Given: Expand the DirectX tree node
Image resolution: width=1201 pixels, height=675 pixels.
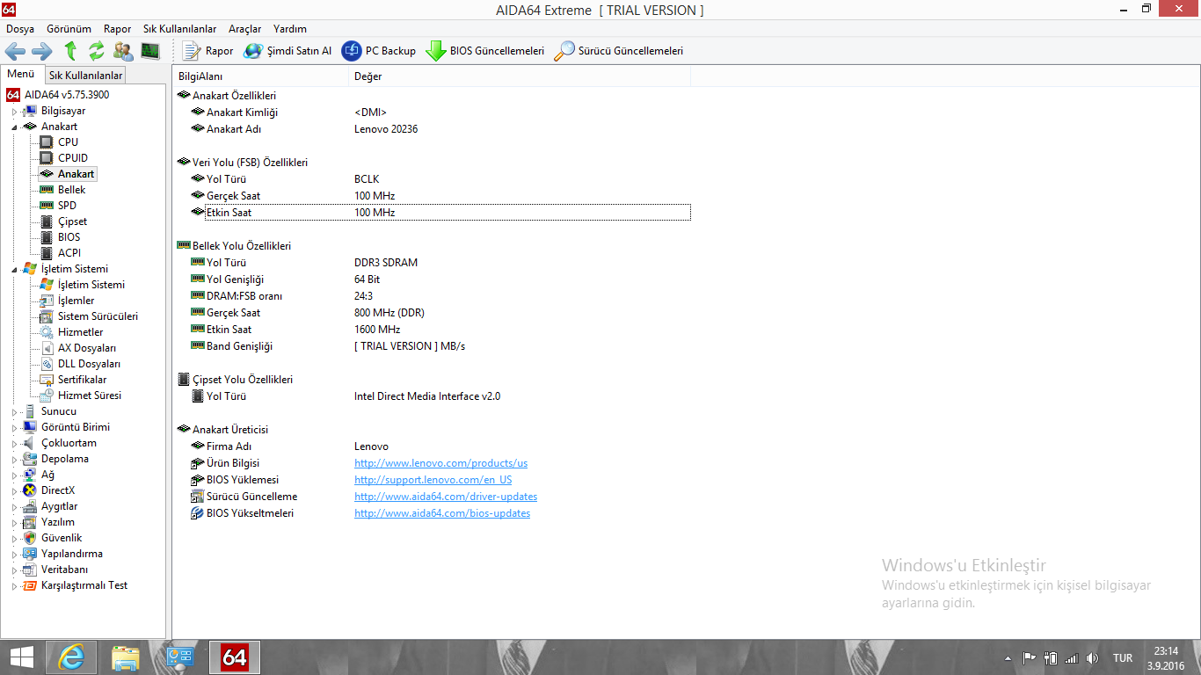Looking at the screenshot, I should tap(14, 490).
